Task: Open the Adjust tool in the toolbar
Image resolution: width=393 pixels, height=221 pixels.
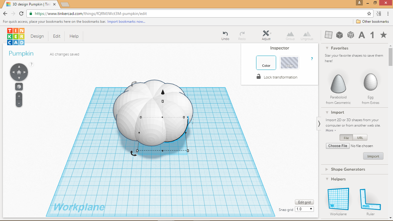Action: click(266, 34)
